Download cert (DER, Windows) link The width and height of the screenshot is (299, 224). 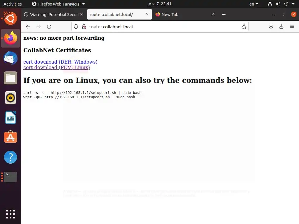60,62
